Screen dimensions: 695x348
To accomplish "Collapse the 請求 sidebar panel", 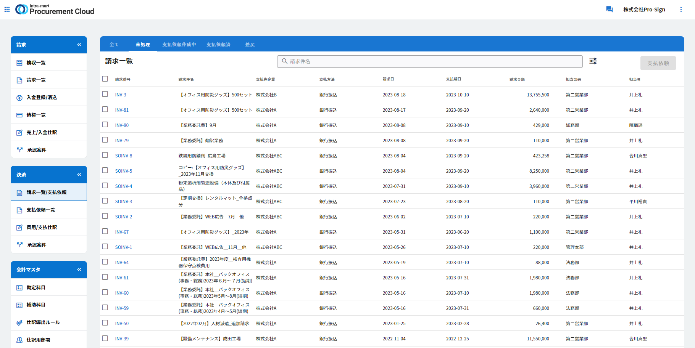I will [x=79, y=45].
